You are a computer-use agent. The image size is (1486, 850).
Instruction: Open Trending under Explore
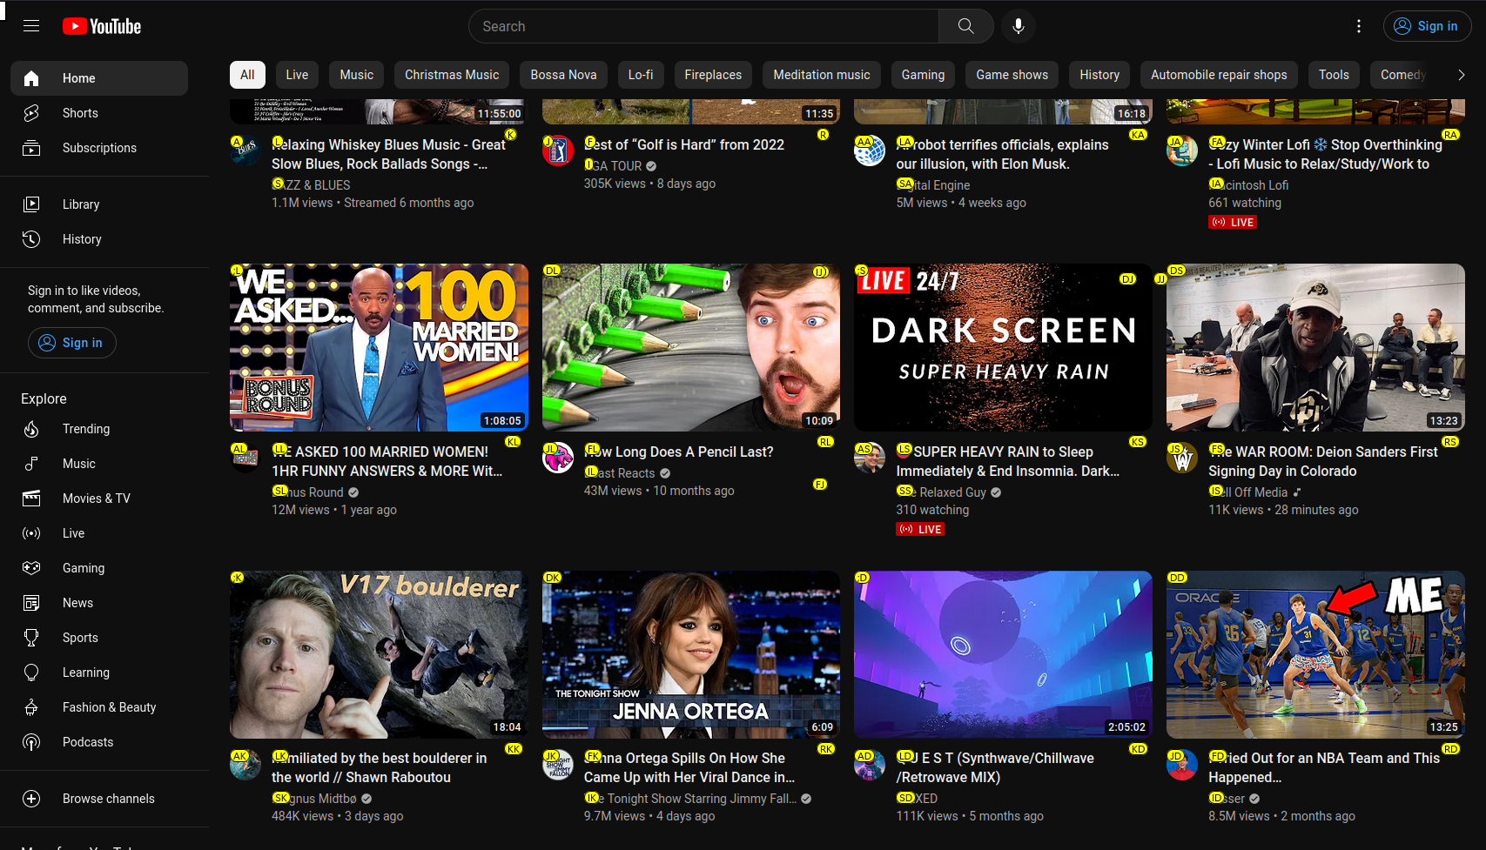click(x=99, y=429)
